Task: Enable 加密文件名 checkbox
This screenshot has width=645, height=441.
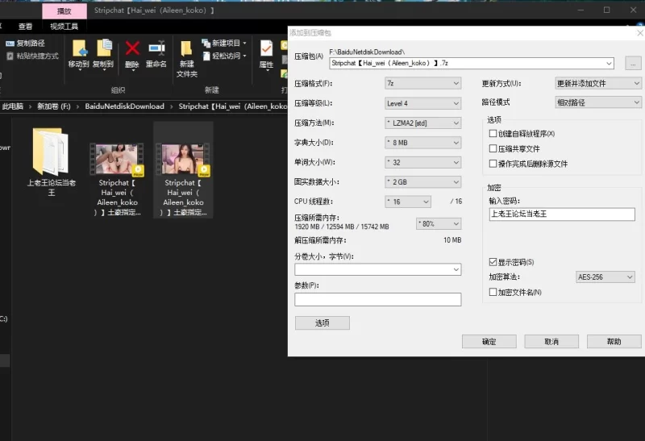Action: coord(493,292)
